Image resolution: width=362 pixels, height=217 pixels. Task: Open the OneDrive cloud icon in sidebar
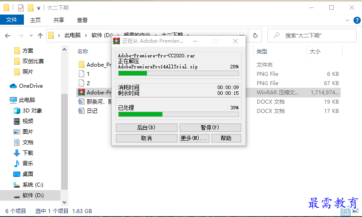coord(13,86)
